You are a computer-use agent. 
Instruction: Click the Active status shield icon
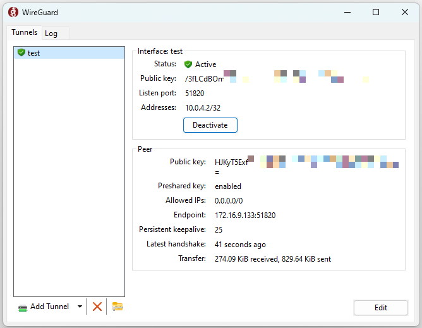[x=188, y=64]
